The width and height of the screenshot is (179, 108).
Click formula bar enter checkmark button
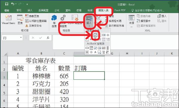40,38
